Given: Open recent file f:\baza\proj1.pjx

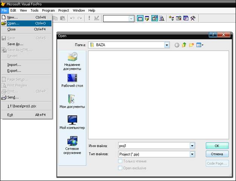Looking at the screenshot, I should [x=26, y=106].
